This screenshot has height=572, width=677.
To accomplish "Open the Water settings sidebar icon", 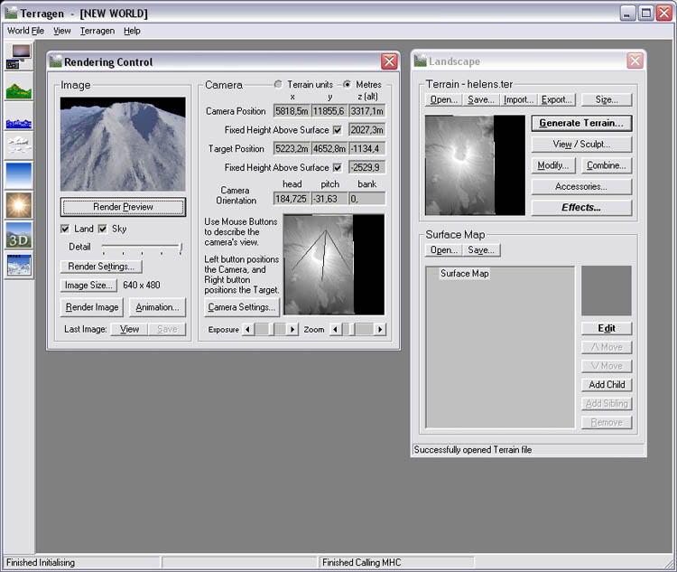I will (x=18, y=117).
